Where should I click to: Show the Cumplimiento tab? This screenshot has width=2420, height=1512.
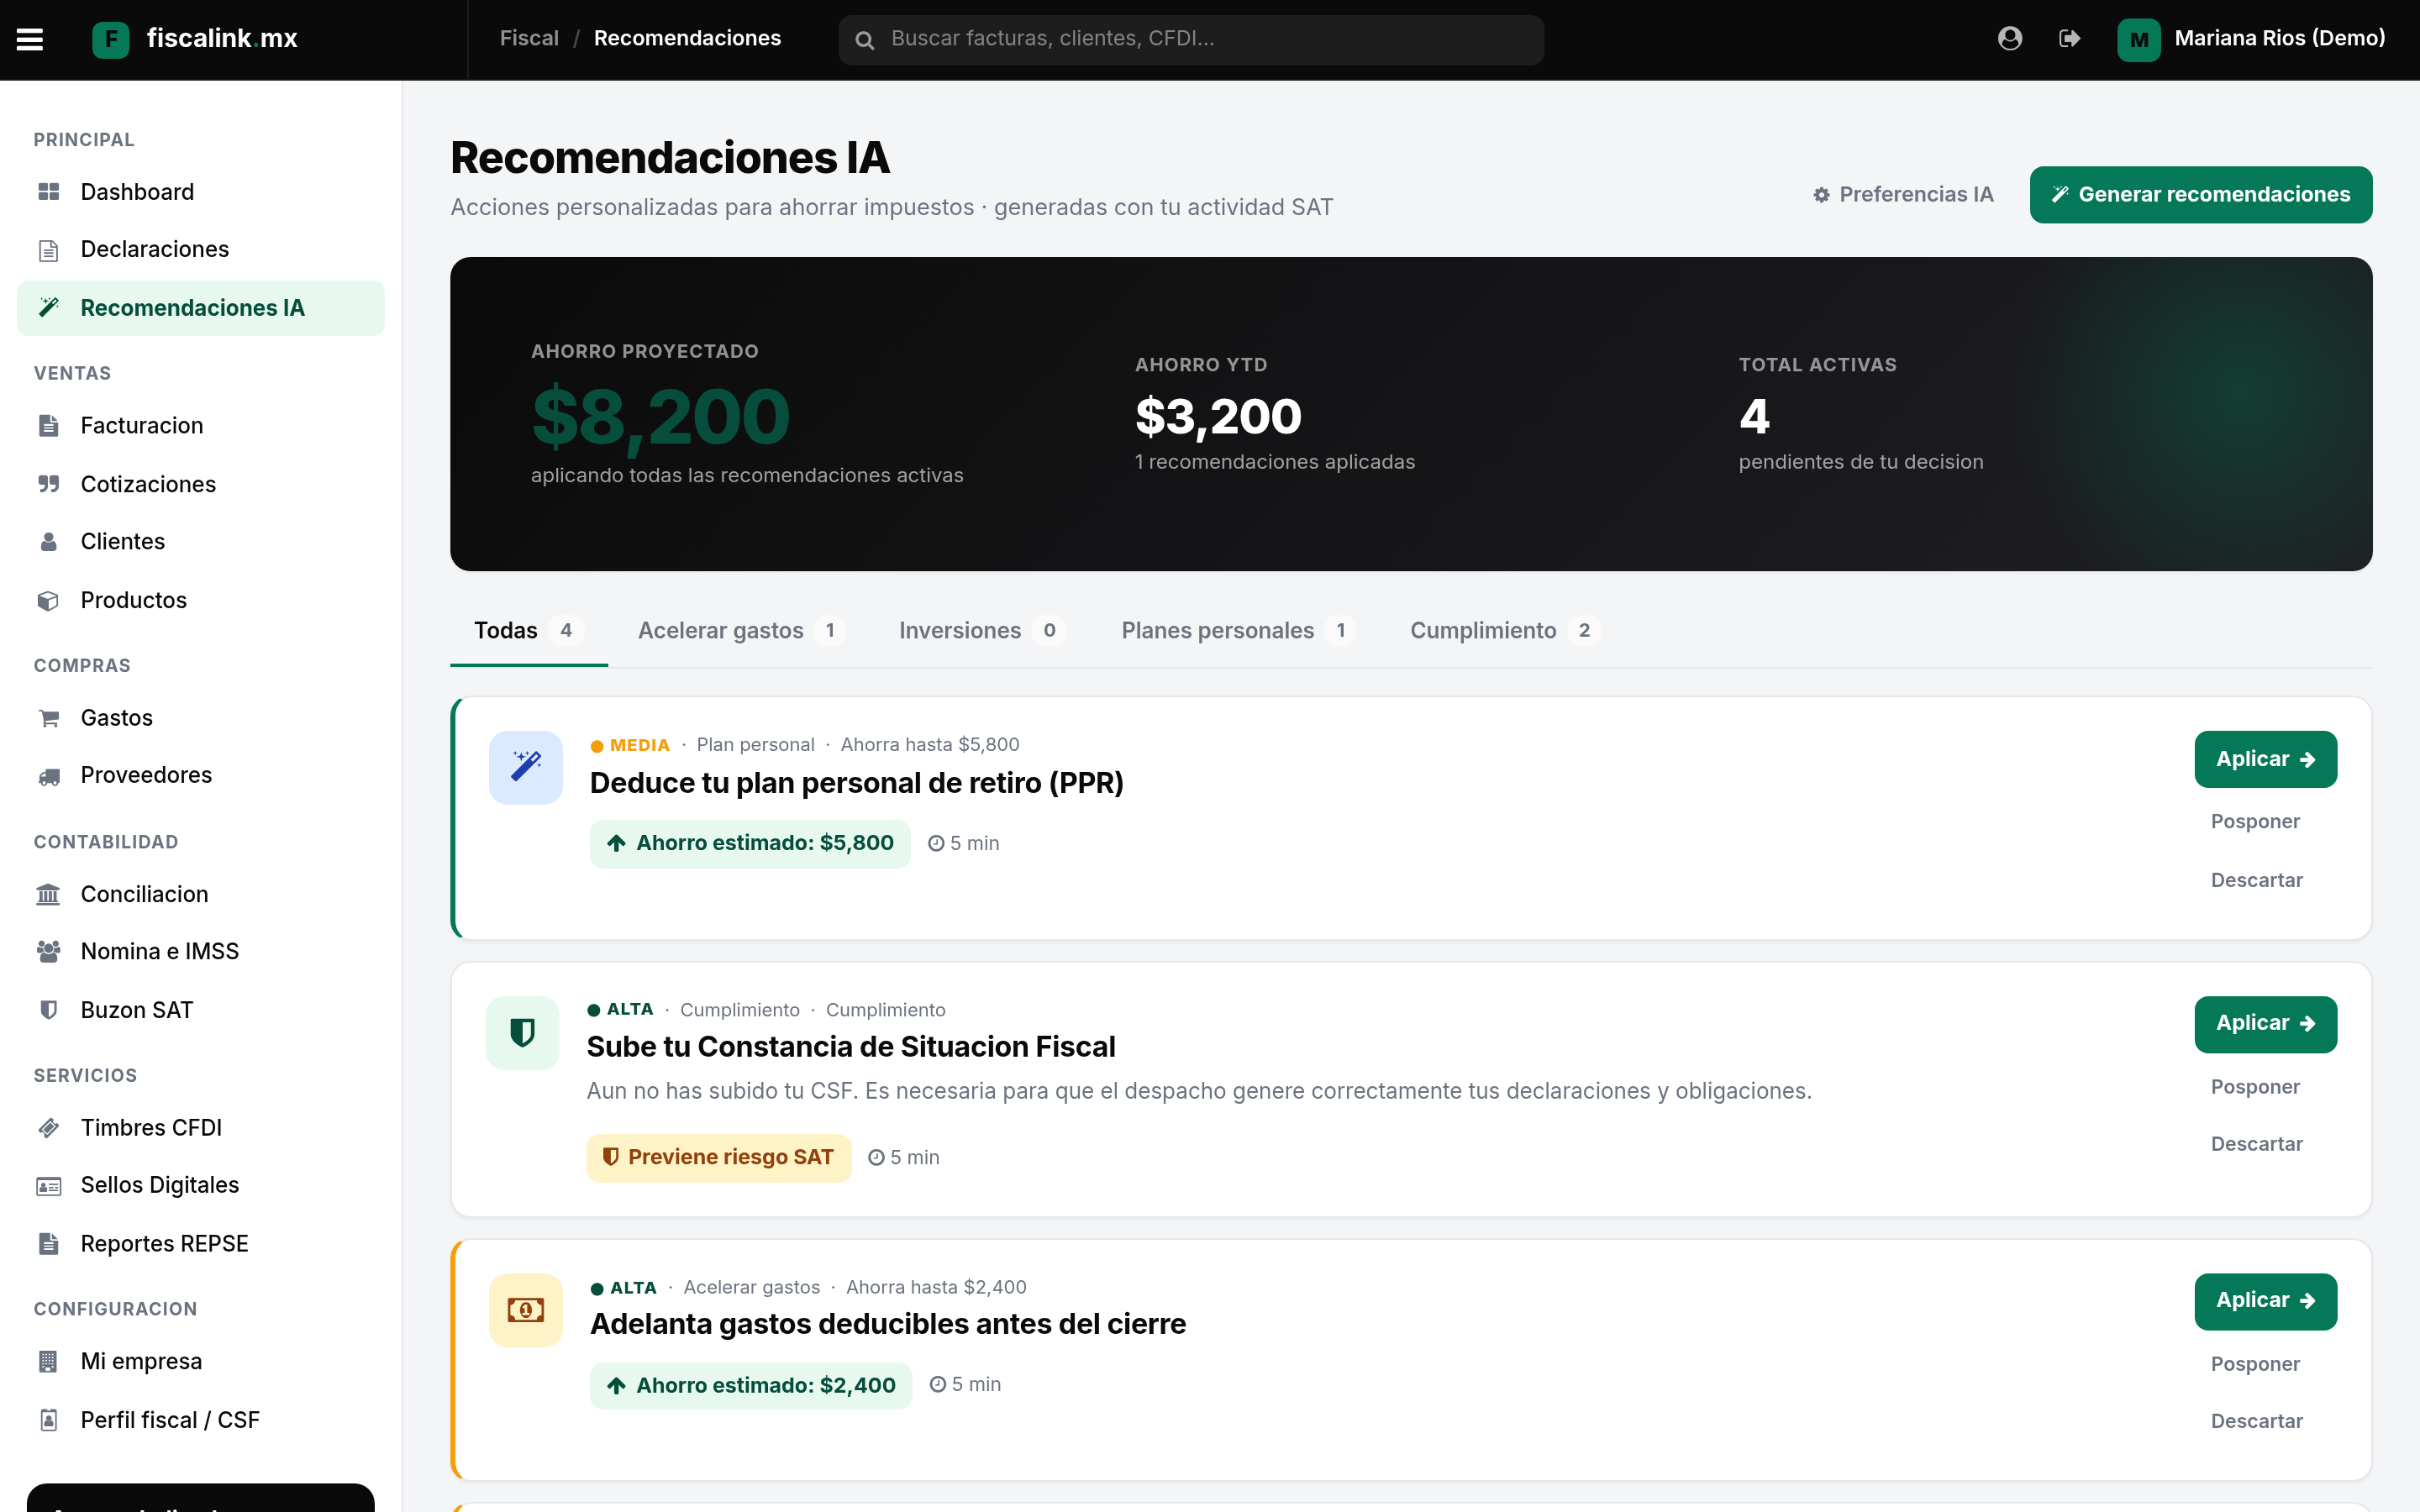[1505, 631]
